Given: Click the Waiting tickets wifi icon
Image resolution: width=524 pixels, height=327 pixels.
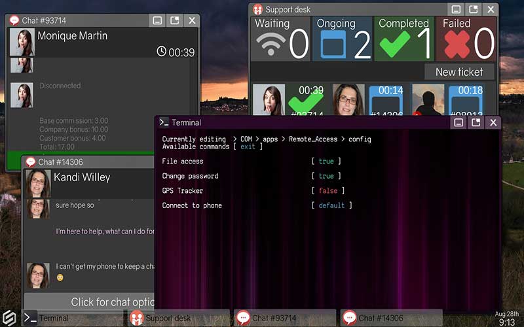Looking at the screenshot, I should (x=272, y=44).
